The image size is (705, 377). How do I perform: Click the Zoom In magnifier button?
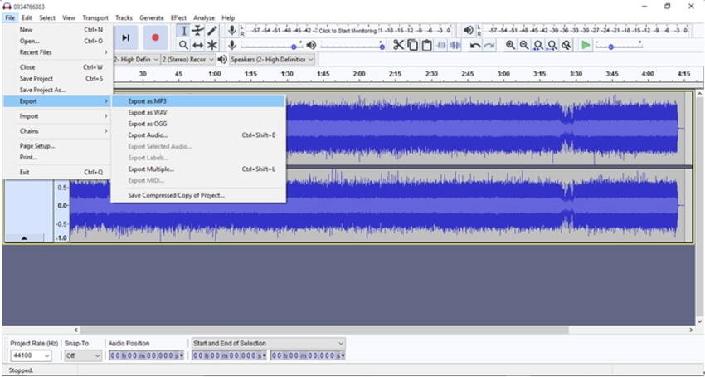pyautogui.click(x=510, y=45)
